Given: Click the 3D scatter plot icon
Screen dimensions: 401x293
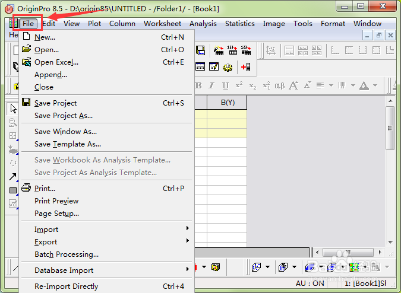Looking at the screenshot, I should click(257, 267).
